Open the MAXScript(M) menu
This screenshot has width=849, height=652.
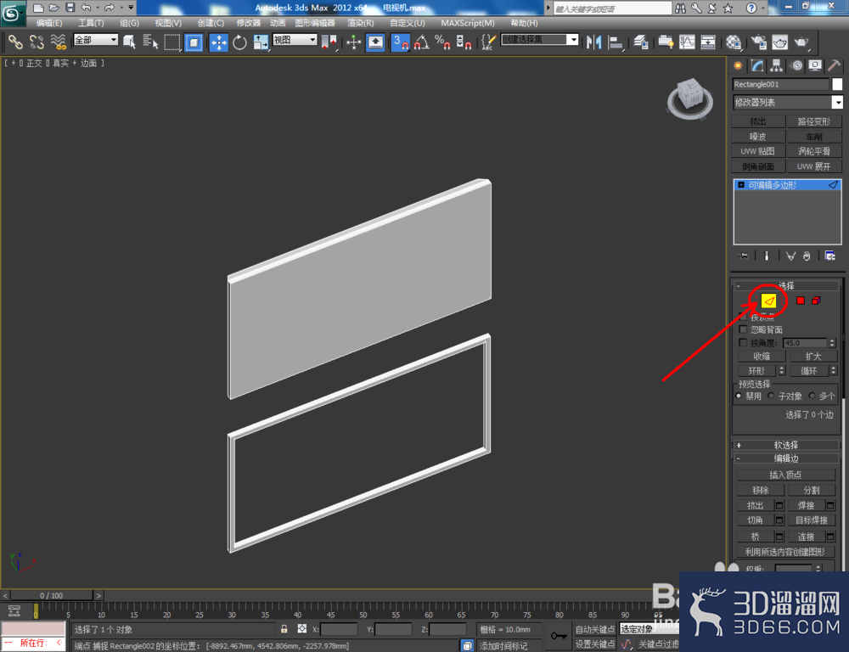tap(467, 23)
